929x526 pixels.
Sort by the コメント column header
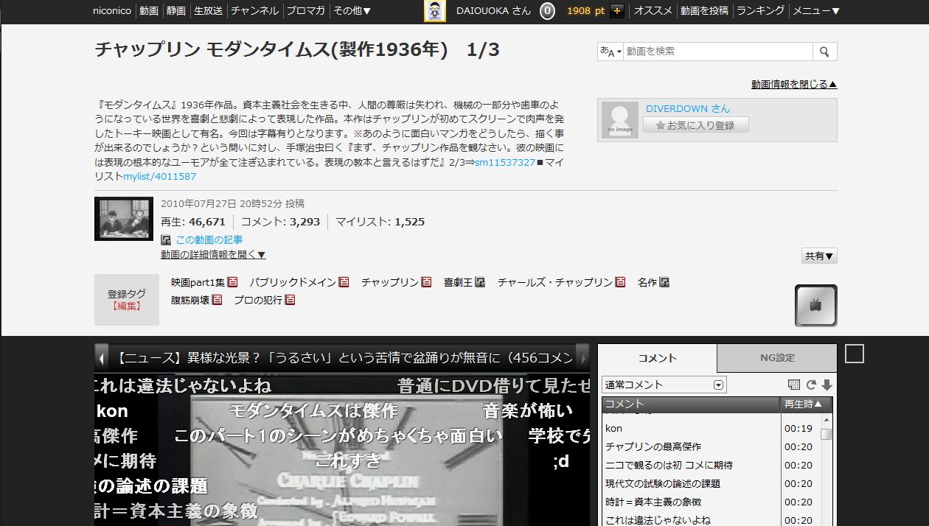(x=692, y=404)
